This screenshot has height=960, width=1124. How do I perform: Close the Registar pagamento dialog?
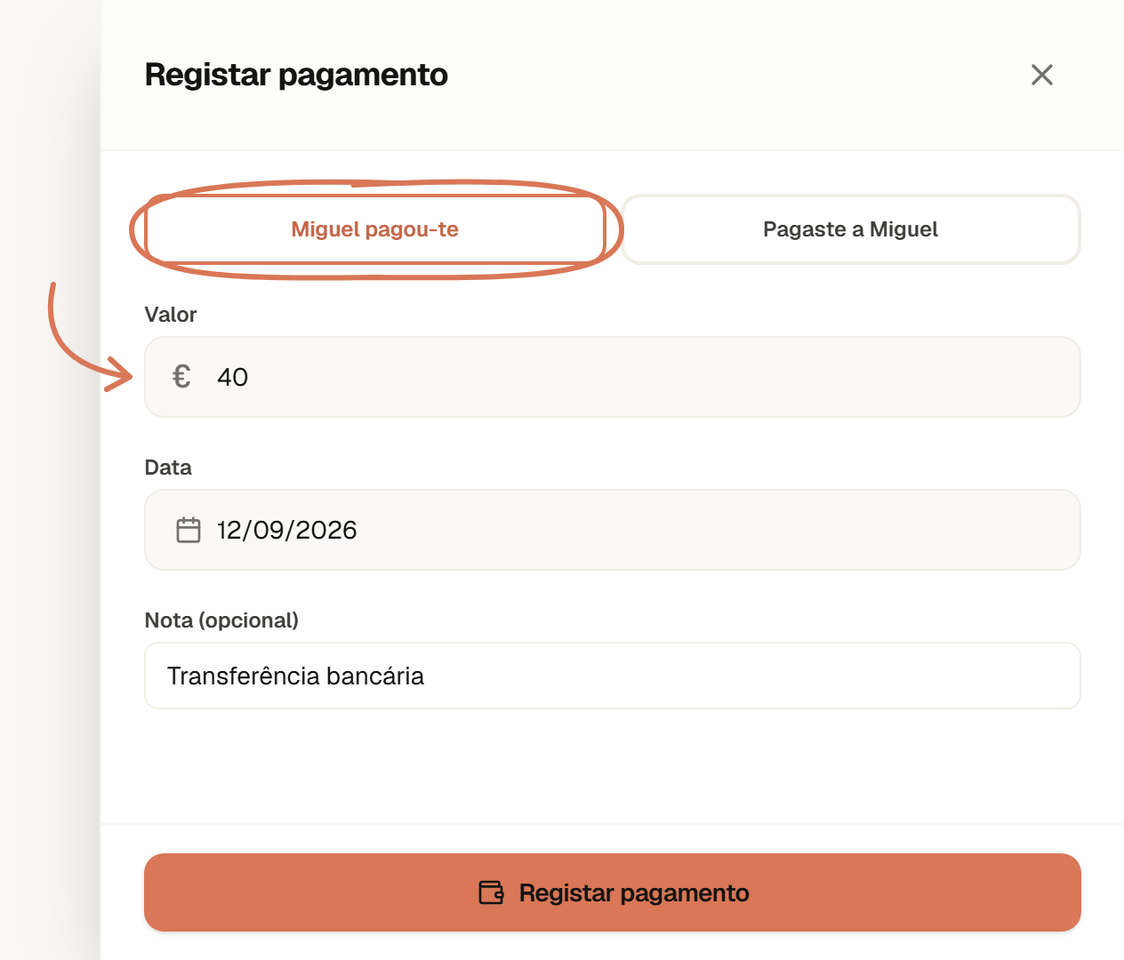click(1042, 75)
